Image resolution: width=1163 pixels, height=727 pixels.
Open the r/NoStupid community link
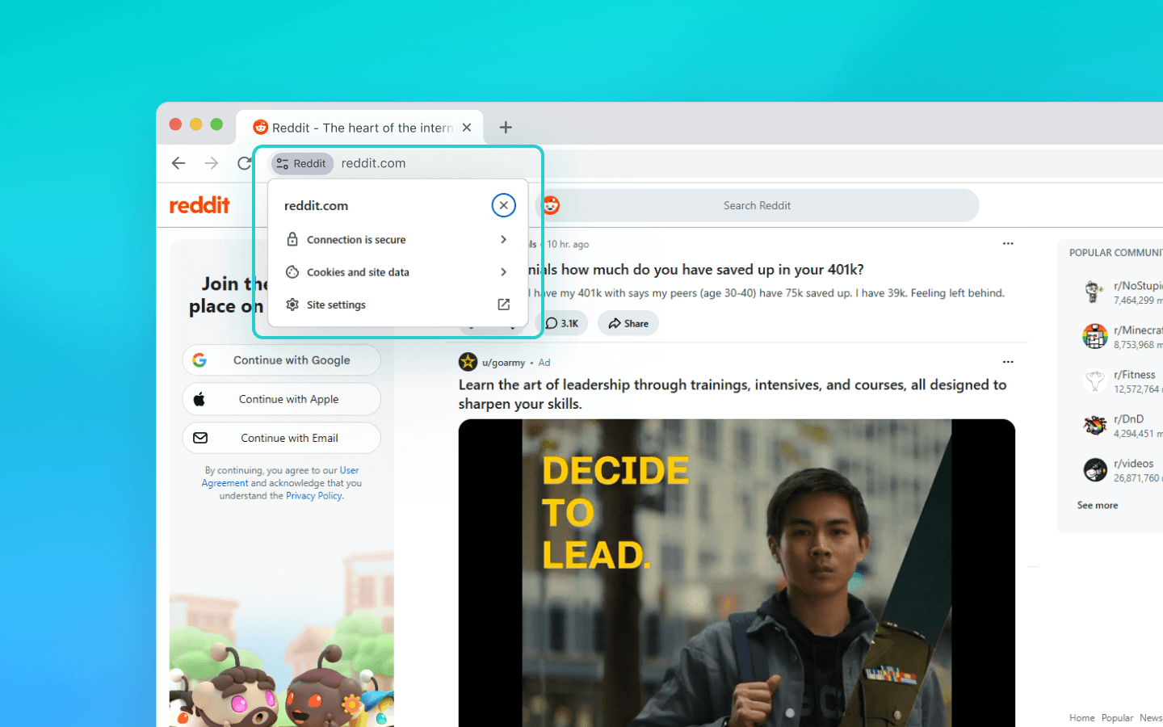1138,286
